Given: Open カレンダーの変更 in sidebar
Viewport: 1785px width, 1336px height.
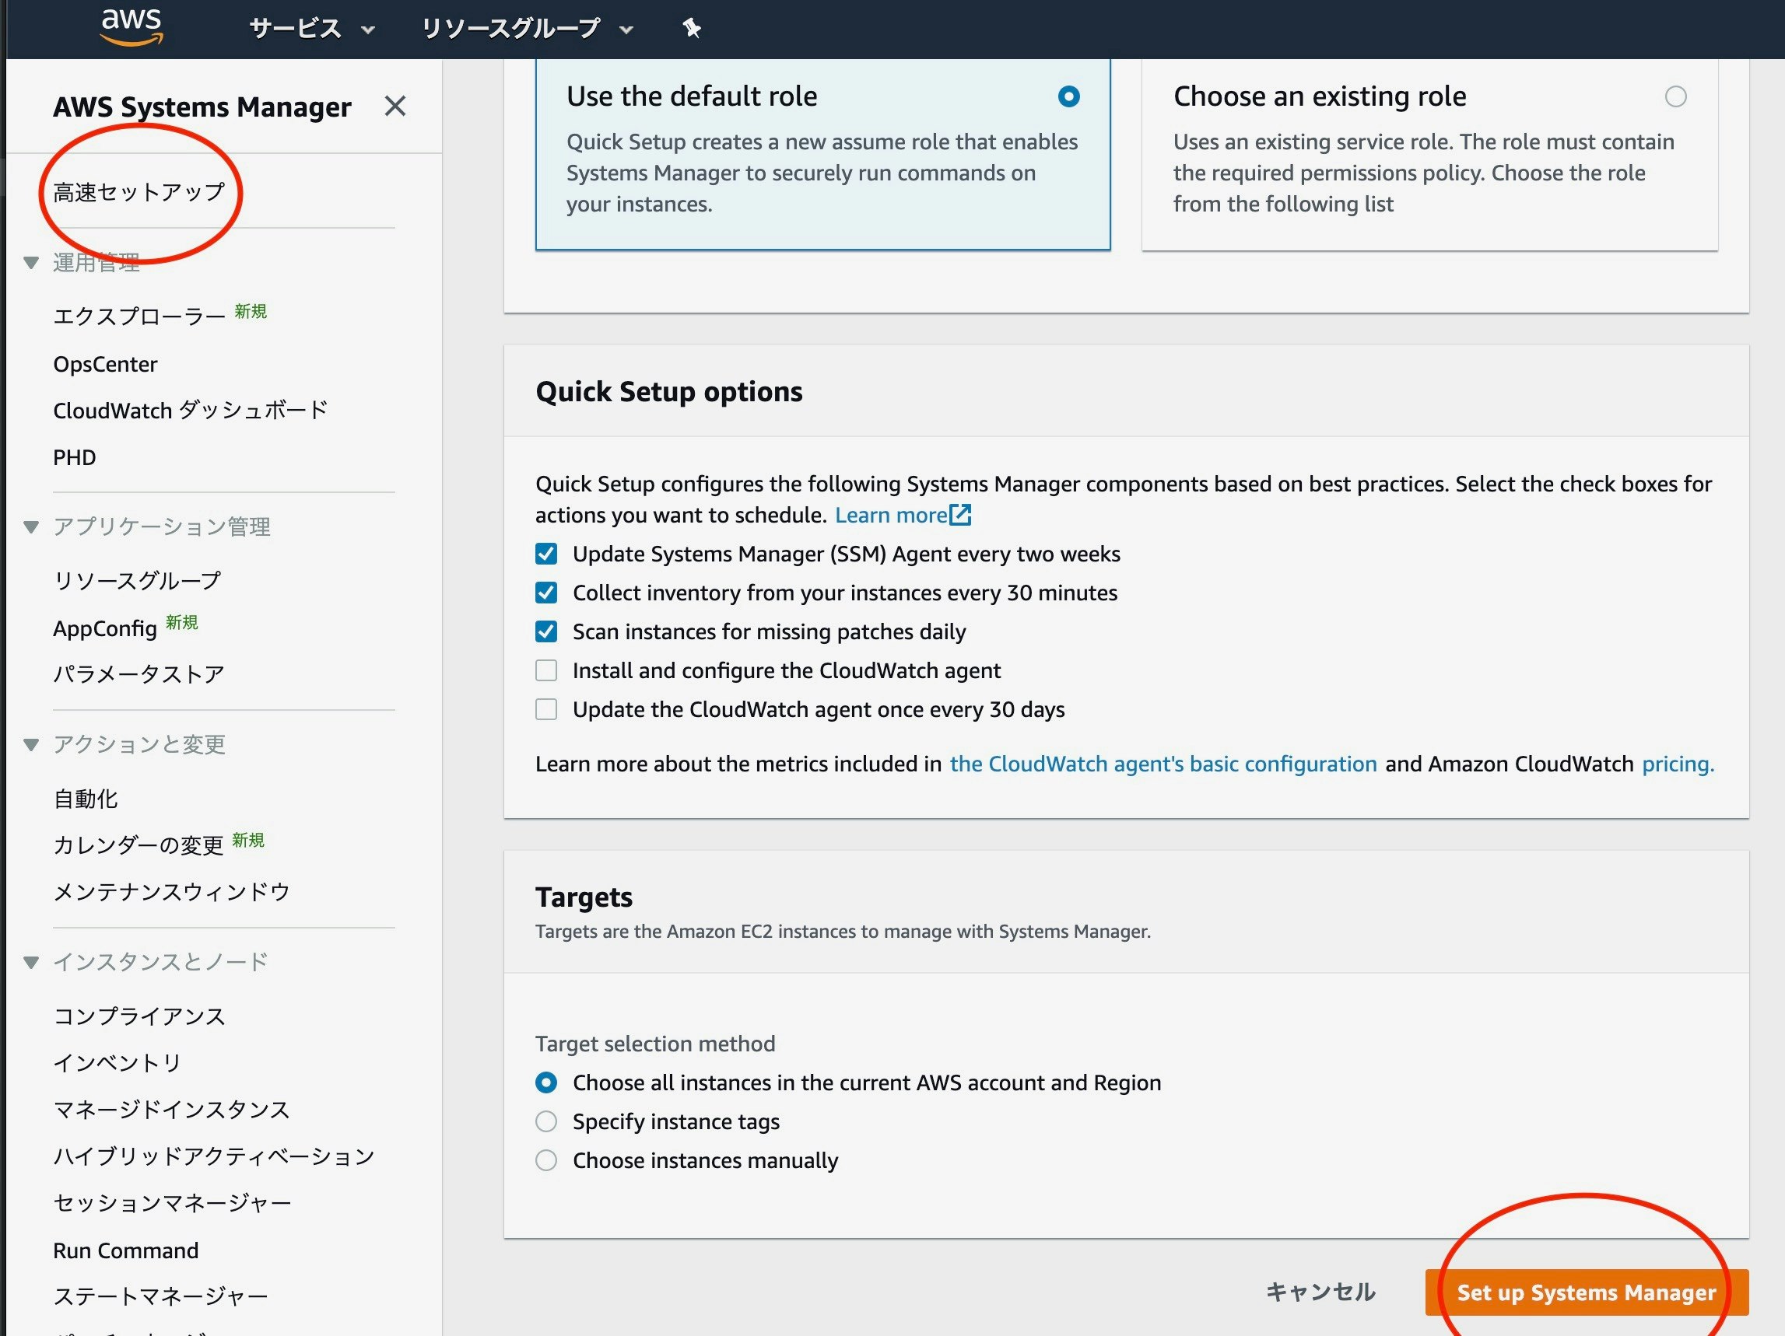Looking at the screenshot, I should pyautogui.click(x=138, y=845).
